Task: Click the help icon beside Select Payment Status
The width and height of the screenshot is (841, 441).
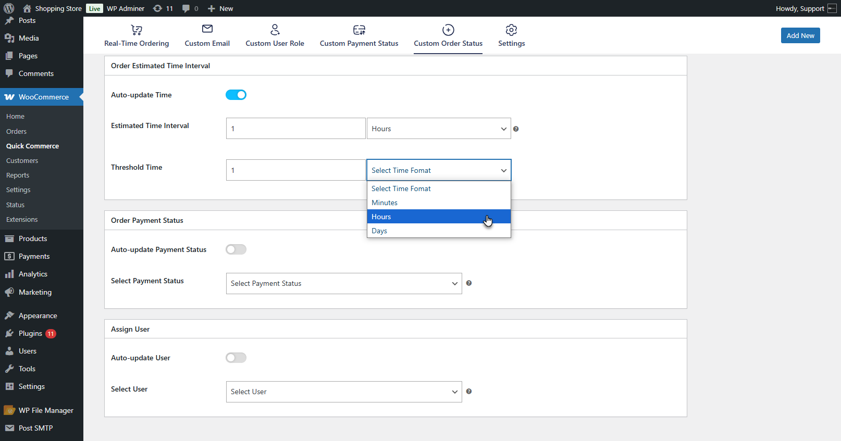Action: (469, 283)
